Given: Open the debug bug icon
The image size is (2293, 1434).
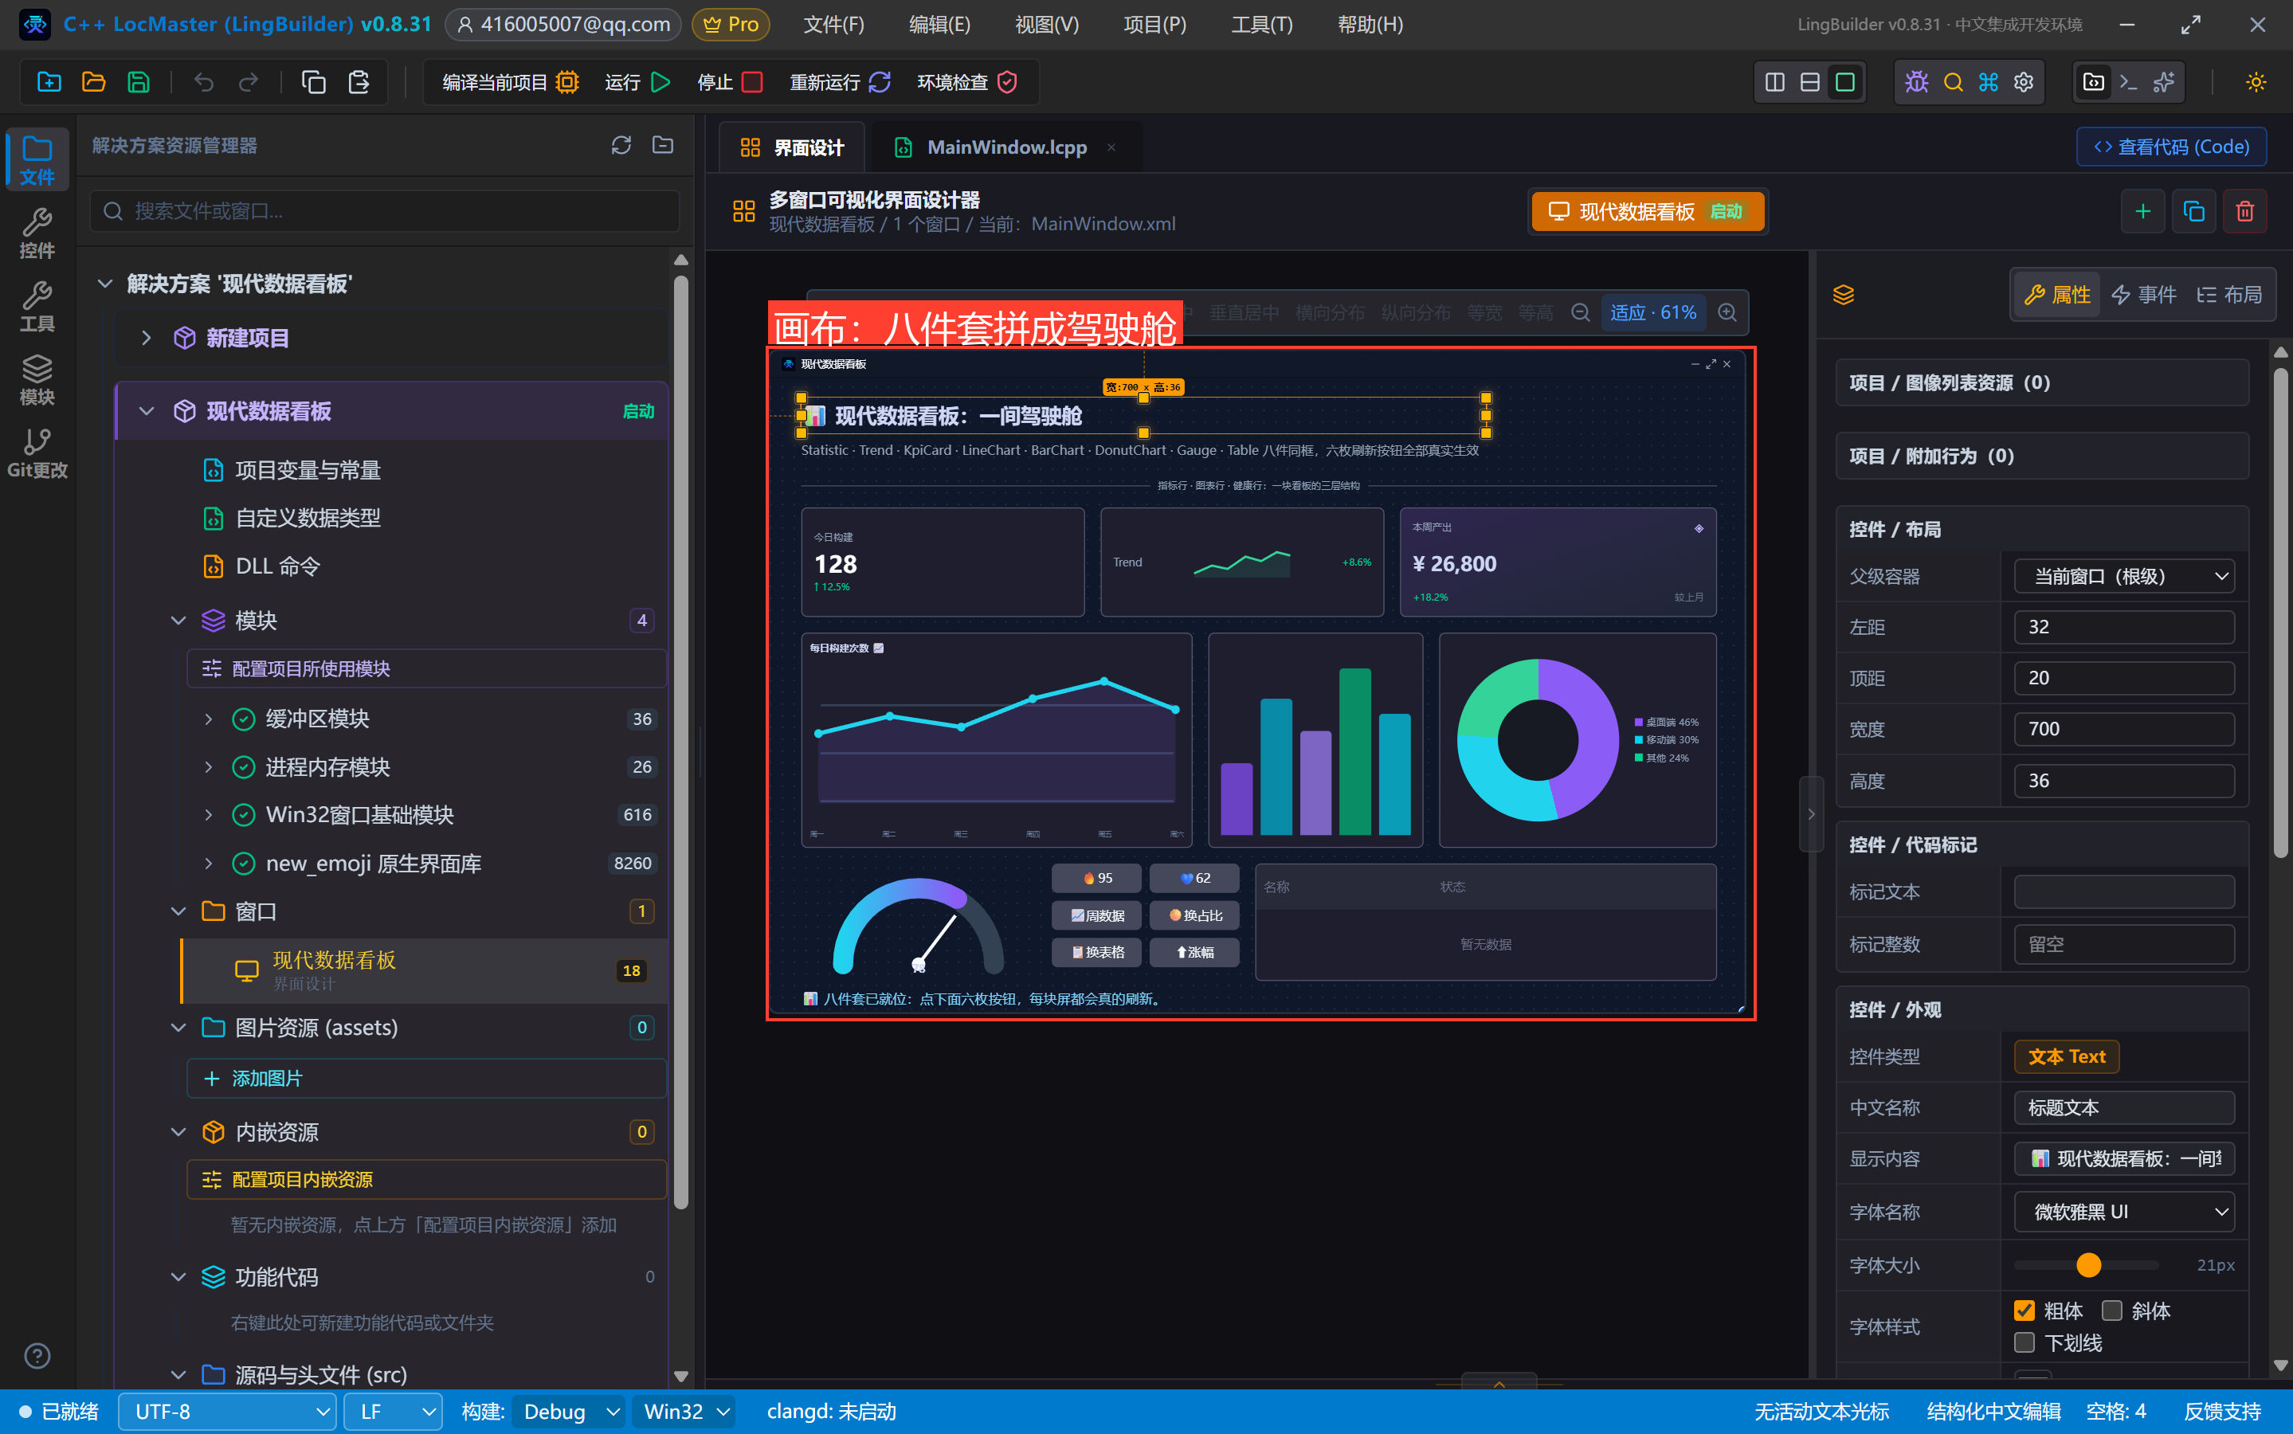Looking at the screenshot, I should (1916, 83).
